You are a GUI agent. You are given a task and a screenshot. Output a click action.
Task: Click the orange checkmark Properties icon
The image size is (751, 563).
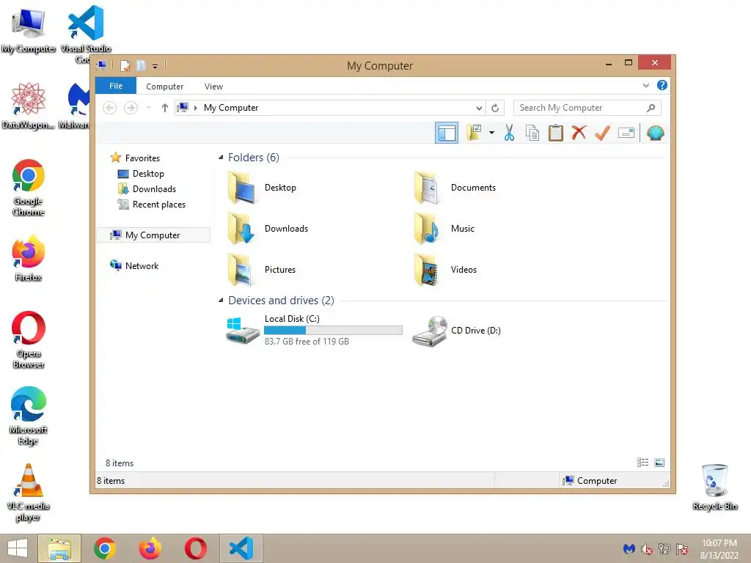pyautogui.click(x=602, y=133)
